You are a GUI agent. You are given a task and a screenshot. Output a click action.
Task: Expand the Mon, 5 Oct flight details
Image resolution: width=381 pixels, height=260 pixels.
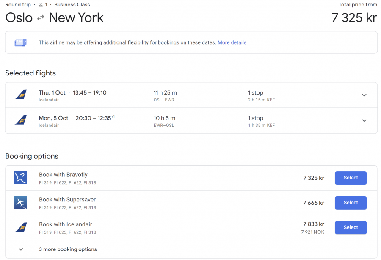364,121
